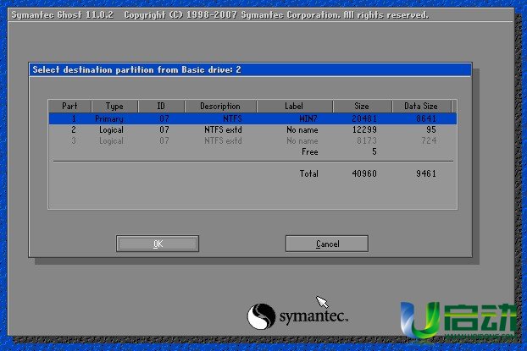Click the OK button
This screenshot has width=527, height=351.
158,244
